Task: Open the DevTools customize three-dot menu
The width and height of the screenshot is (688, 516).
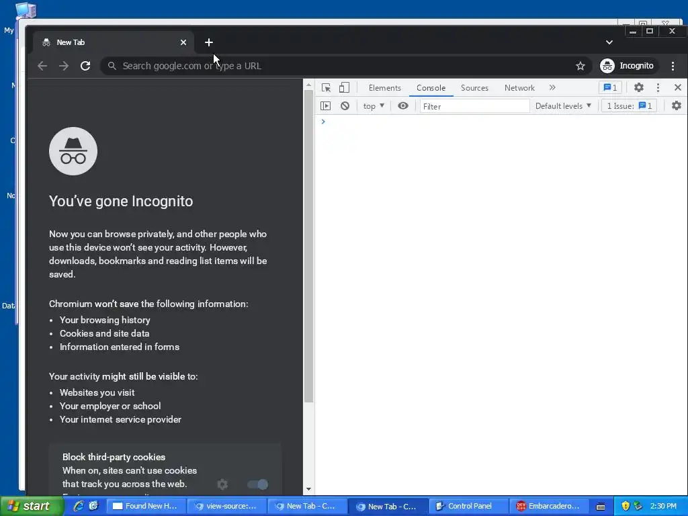Action: [x=658, y=88]
